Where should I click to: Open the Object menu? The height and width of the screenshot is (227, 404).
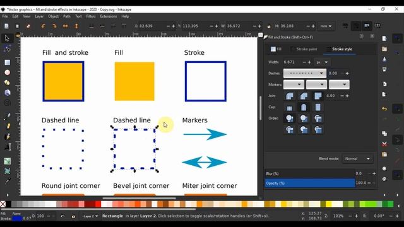pos(53,16)
